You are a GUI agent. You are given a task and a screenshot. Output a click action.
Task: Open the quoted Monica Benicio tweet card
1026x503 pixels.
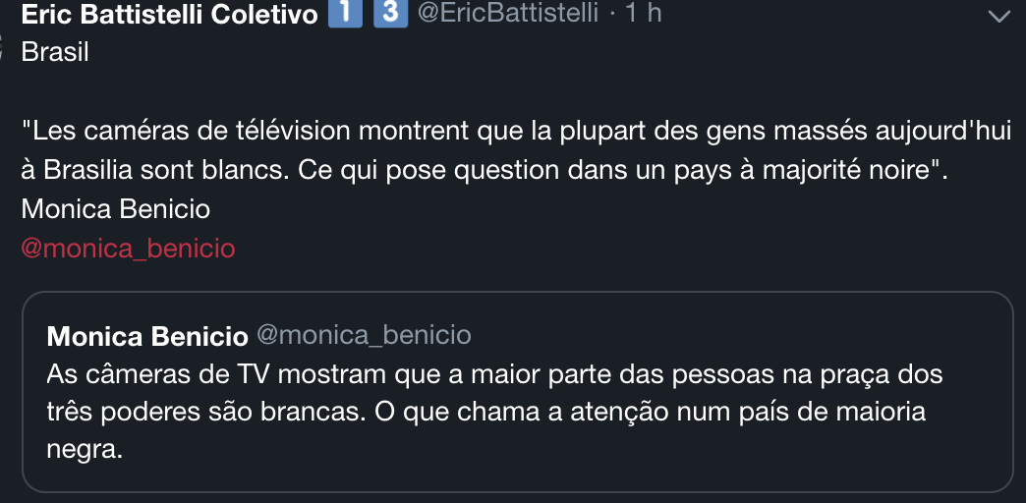[x=518, y=391]
